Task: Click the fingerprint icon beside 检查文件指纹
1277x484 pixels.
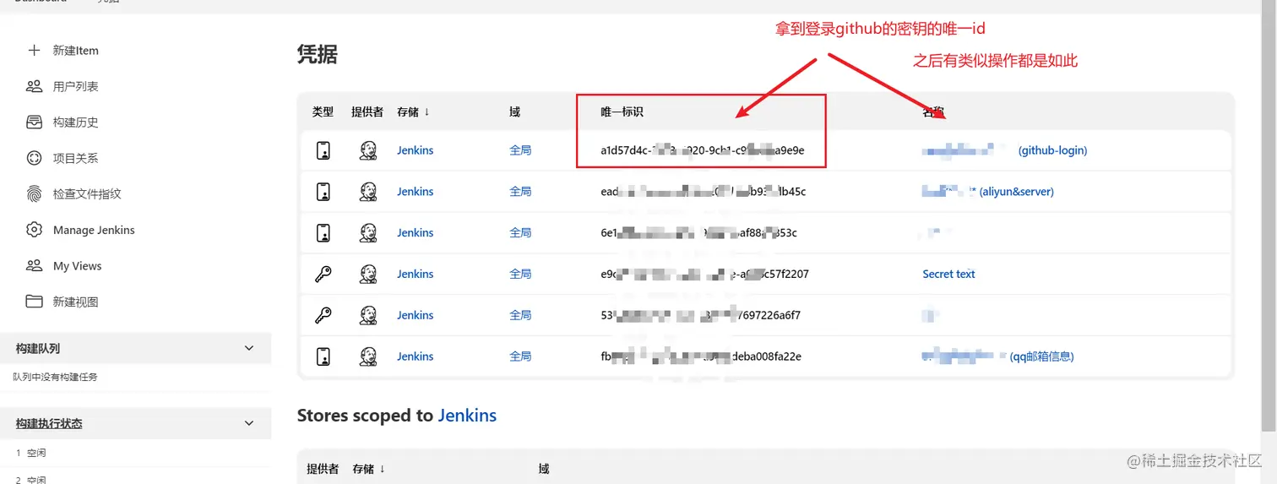Action: click(34, 193)
